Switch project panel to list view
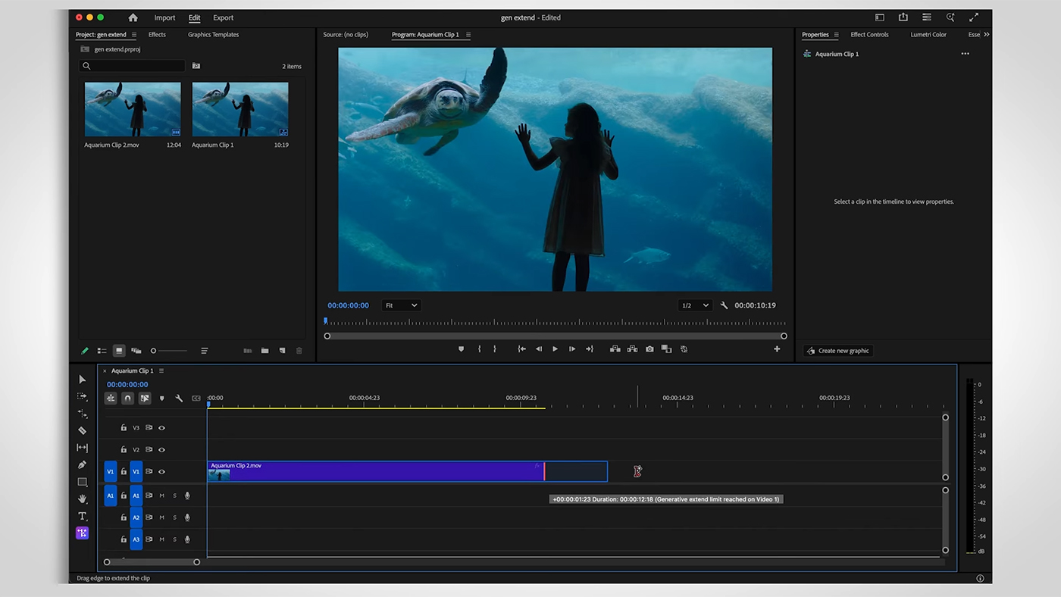This screenshot has height=597, width=1061. pos(102,351)
